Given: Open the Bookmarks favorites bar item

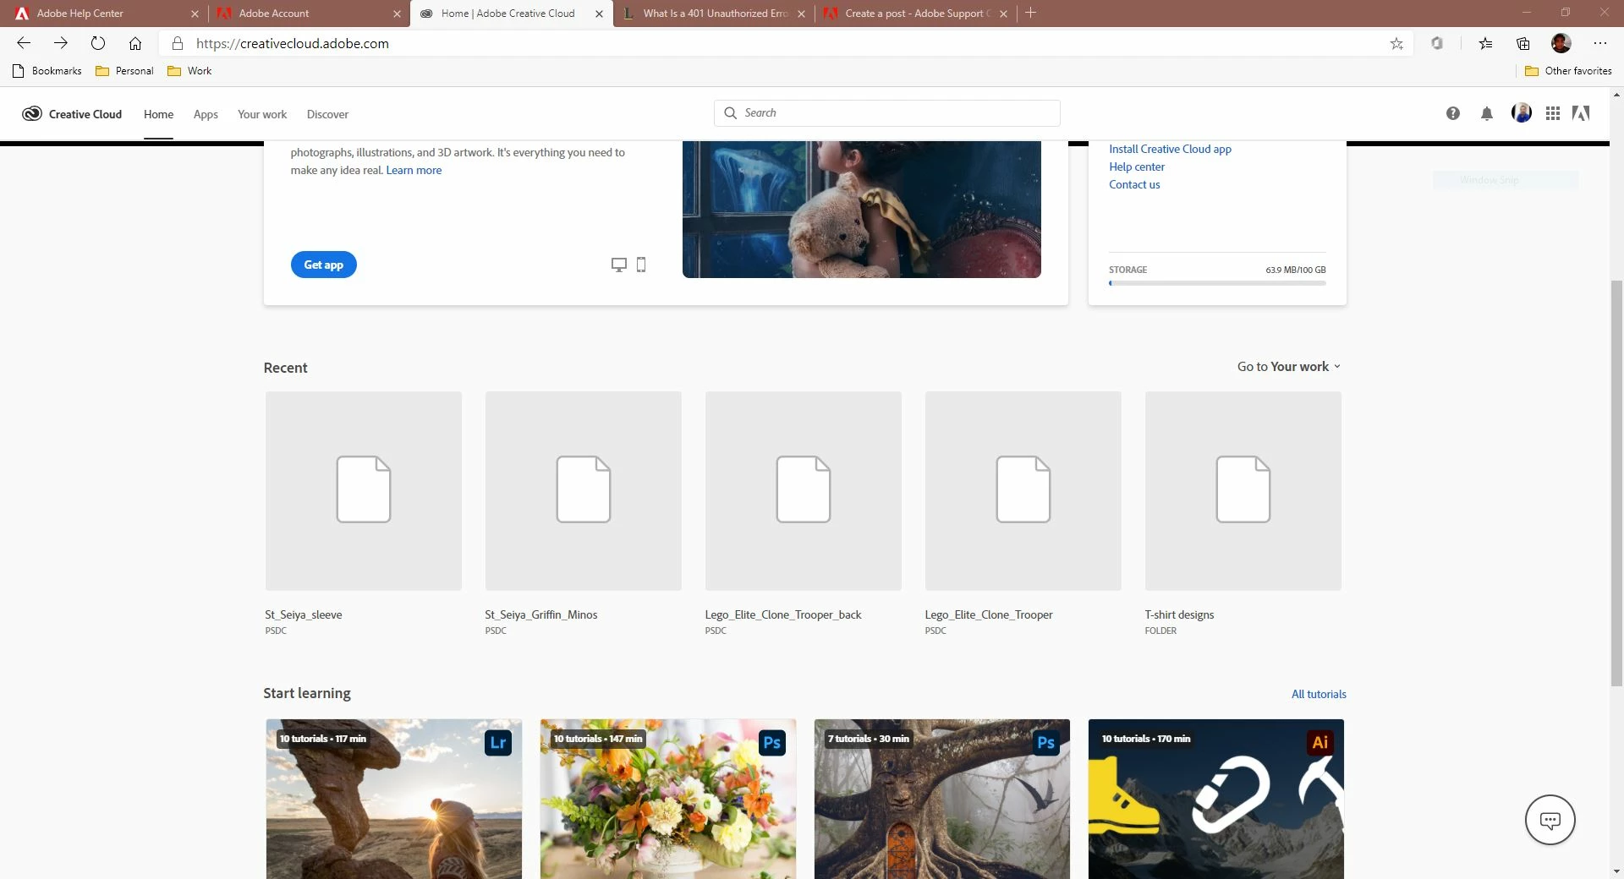Looking at the screenshot, I should pos(47,71).
